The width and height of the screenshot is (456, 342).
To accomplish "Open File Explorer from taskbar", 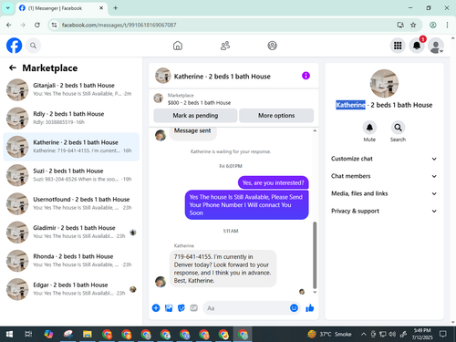I will 88,334.
